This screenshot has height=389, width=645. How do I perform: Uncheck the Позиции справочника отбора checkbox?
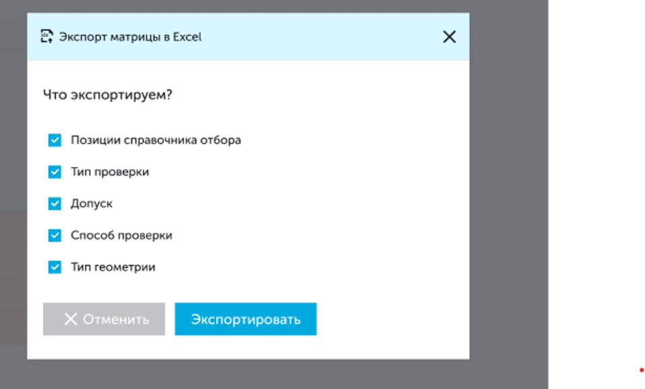tap(54, 140)
